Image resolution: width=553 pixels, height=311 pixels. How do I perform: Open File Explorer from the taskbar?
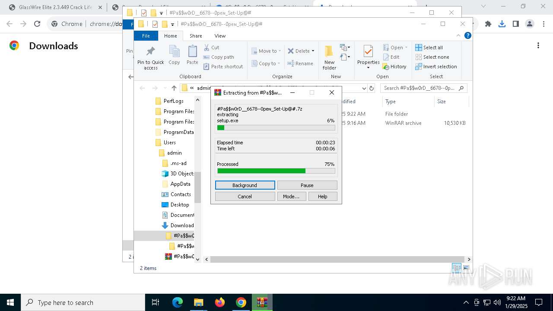tap(198, 302)
